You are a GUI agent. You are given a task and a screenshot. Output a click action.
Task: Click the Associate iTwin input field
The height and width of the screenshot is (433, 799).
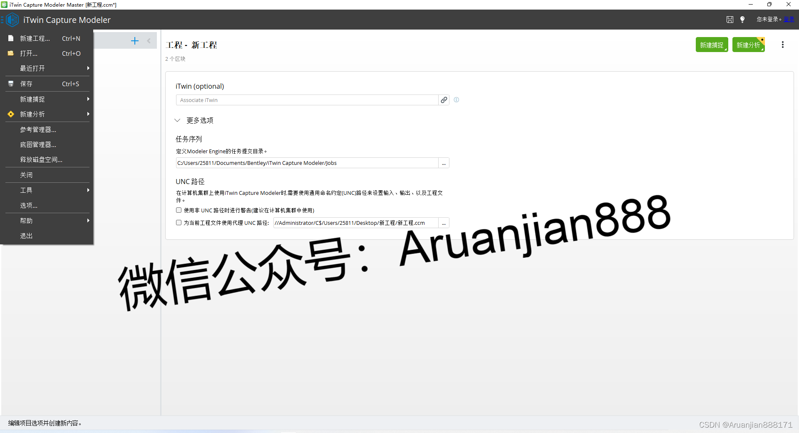point(307,100)
